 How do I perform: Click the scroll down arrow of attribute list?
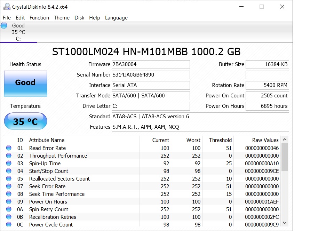coord(285,223)
